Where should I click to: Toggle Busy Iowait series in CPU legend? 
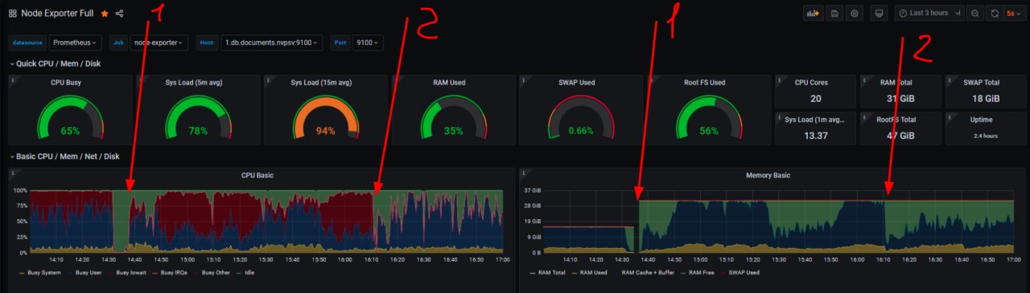point(132,273)
